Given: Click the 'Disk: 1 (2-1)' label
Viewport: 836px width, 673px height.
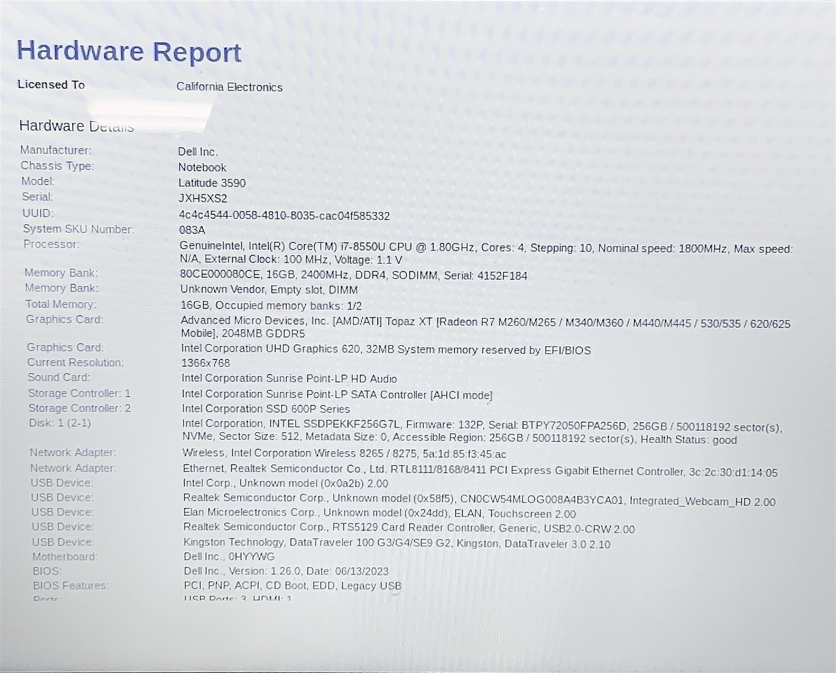Looking at the screenshot, I should pyautogui.click(x=60, y=423).
